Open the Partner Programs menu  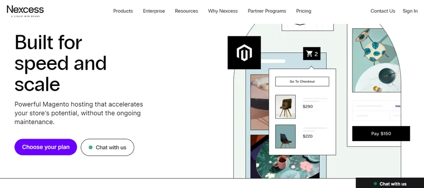point(267,11)
